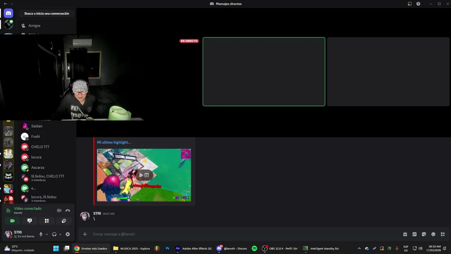The height and width of the screenshot is (254, 451).
Task: Open the Discord home direct messages icon
Action: coord(8,13)
